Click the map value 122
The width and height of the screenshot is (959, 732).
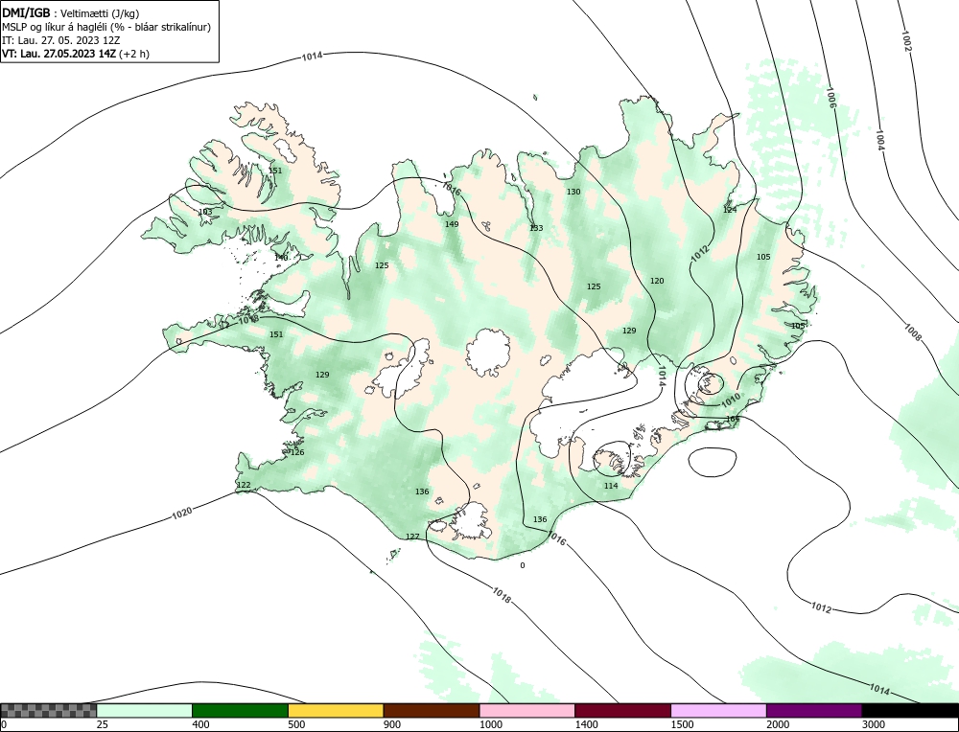tap(244, 485)
